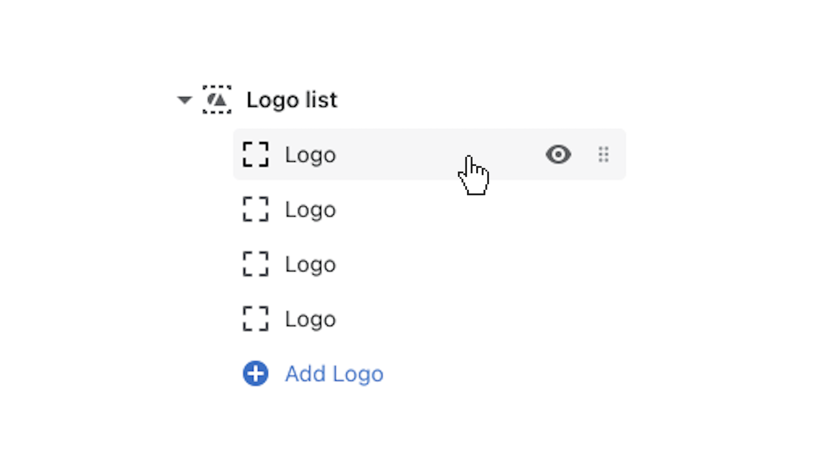Screen dimensions: 840x465
Task: Select the Logo list section title
Action: [x=291, y=100]
